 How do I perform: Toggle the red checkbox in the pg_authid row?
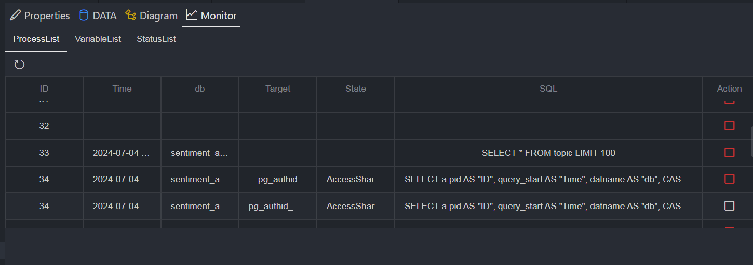coord(729,179)
